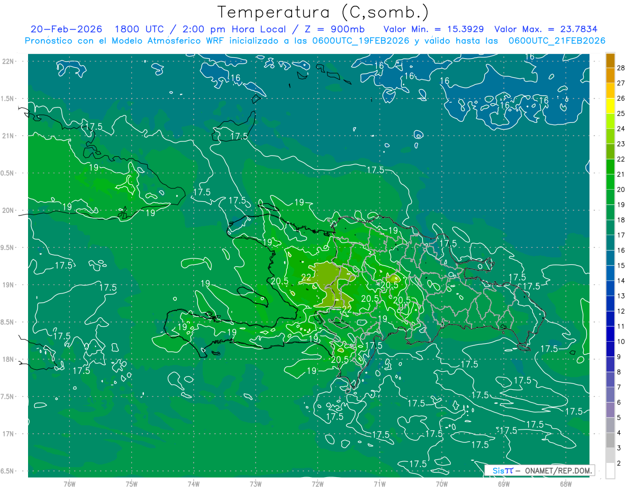
Task: Click the "20N" latitude axis label
Action: tap(8, 210)
